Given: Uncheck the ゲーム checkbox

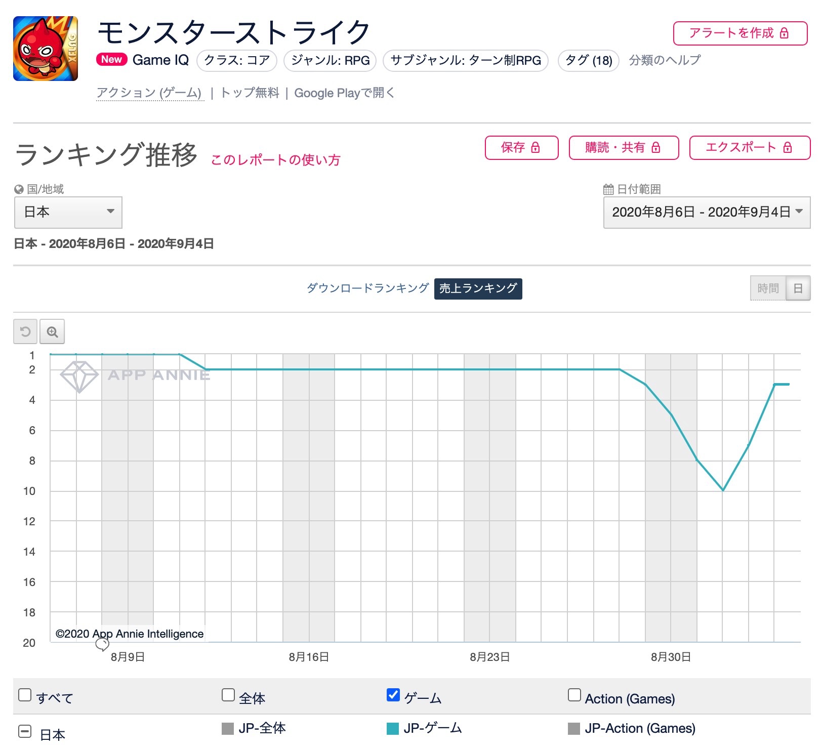Looking at the screenshot, I should (393, 695).
